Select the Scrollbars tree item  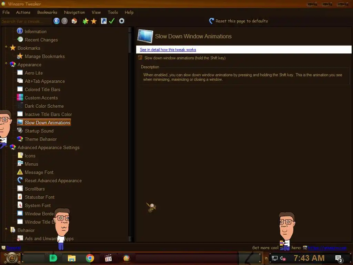(x=35, y=189)
